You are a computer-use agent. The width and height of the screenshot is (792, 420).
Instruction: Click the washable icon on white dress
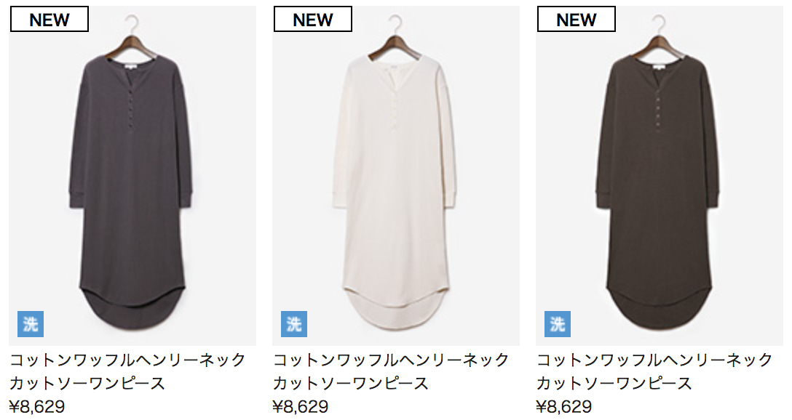294,323
